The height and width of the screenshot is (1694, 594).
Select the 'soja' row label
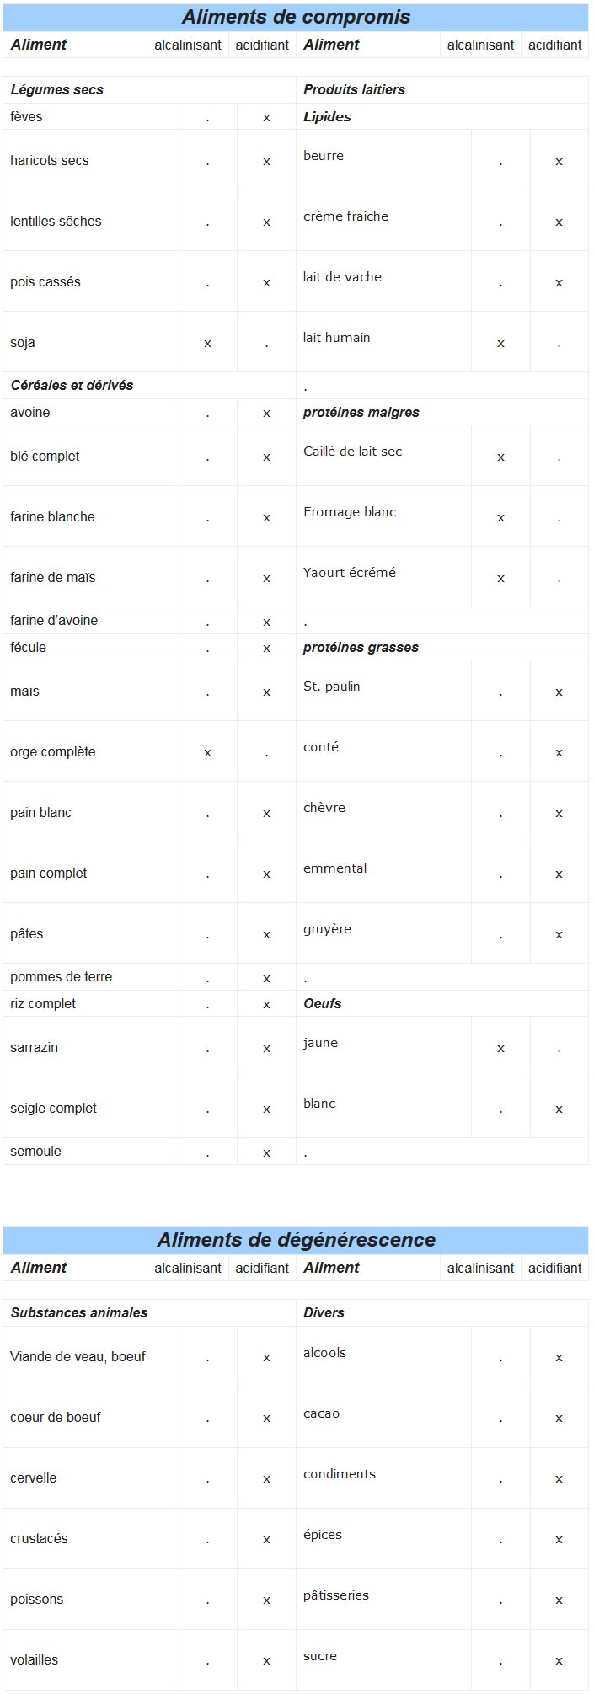click(23, 343)
